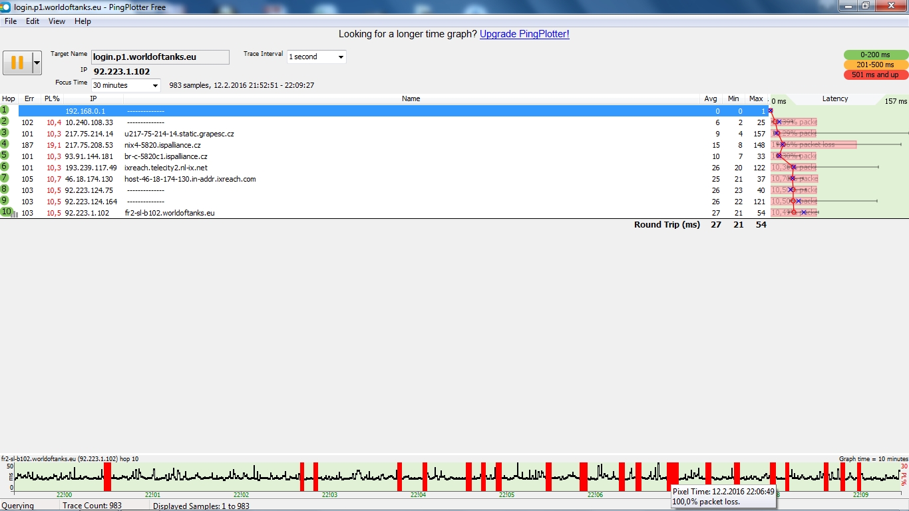Select the hop 5 green circle icon
Viewport: 909px width, 511px height.
pyautogui.click(x=5, y=155)
